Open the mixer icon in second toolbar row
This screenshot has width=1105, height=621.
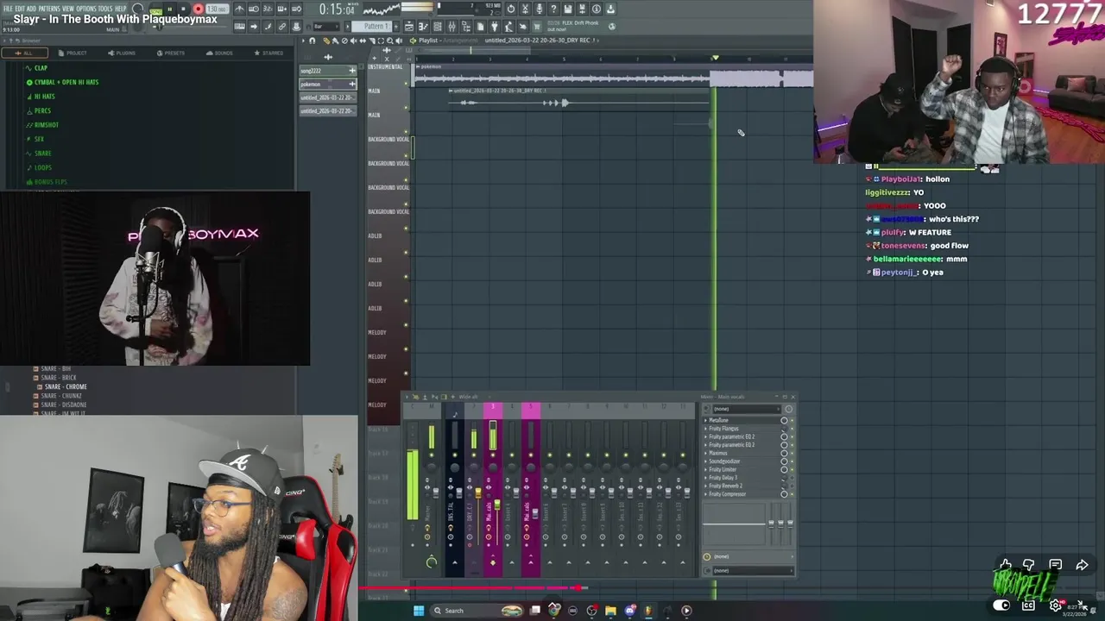[451, 27]
